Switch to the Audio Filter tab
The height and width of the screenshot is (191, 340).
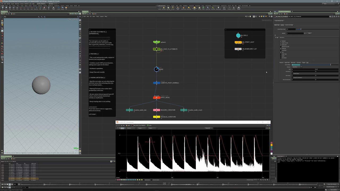(287, 63)
